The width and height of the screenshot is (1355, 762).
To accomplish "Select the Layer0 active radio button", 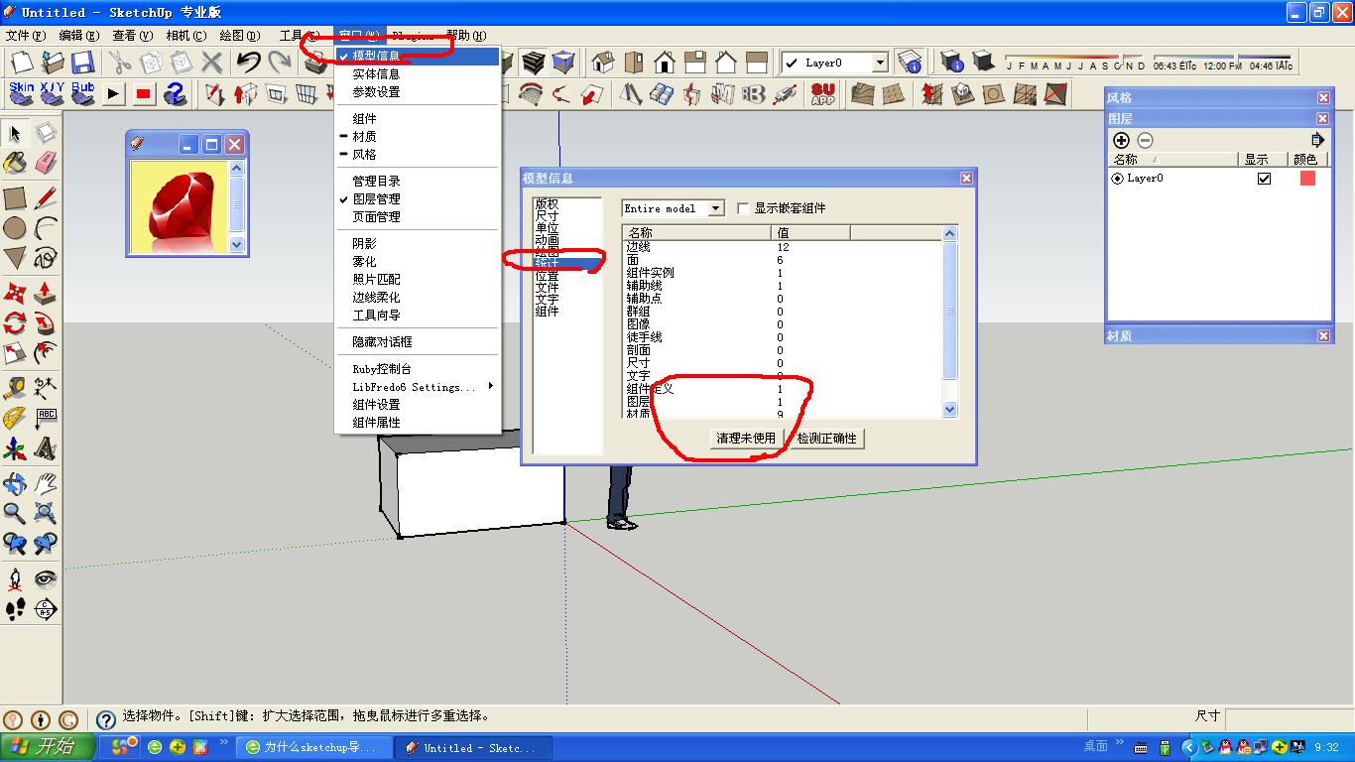I will pyautogui.click(x=1117, y=179).
